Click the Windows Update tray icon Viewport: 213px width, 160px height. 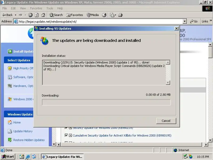[190, 157]
